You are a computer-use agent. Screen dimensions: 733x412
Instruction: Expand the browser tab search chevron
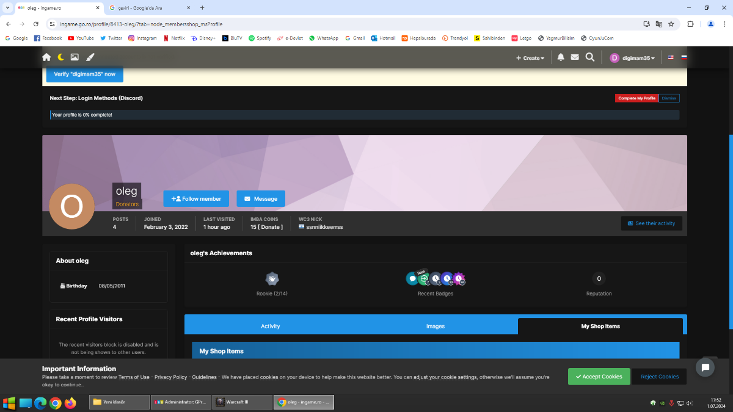click(x=7, y=8)
